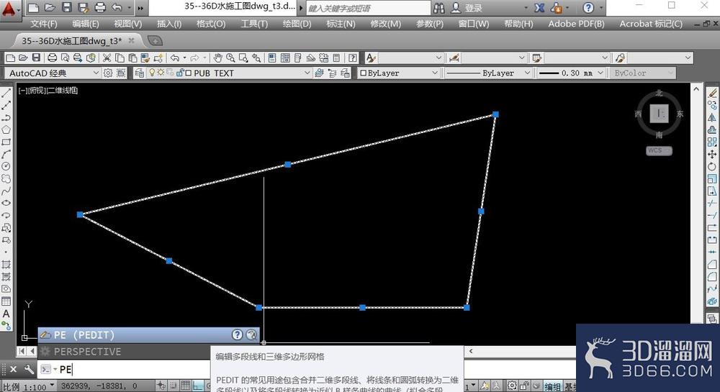Open the ByLayer linetype dropdown

coord(488,73)
